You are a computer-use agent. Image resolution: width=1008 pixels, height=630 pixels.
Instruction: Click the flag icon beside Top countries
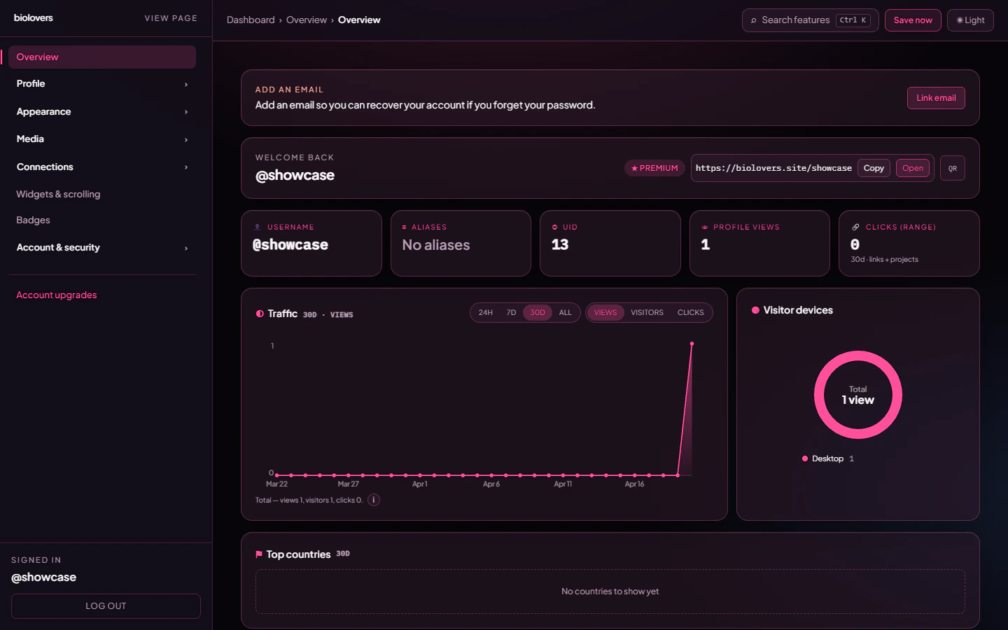(258, 554)
